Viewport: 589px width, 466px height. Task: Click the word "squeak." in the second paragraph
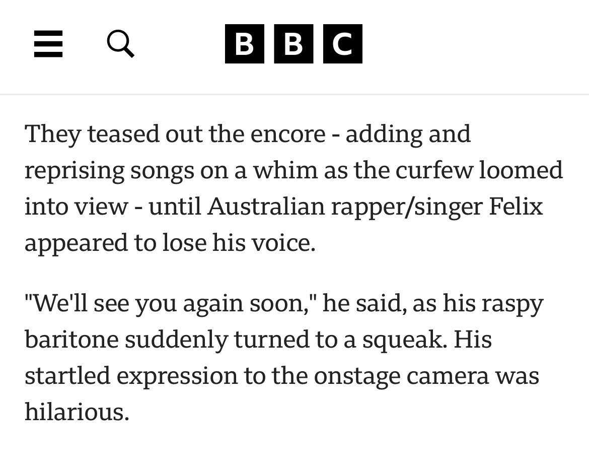(405, 340)
